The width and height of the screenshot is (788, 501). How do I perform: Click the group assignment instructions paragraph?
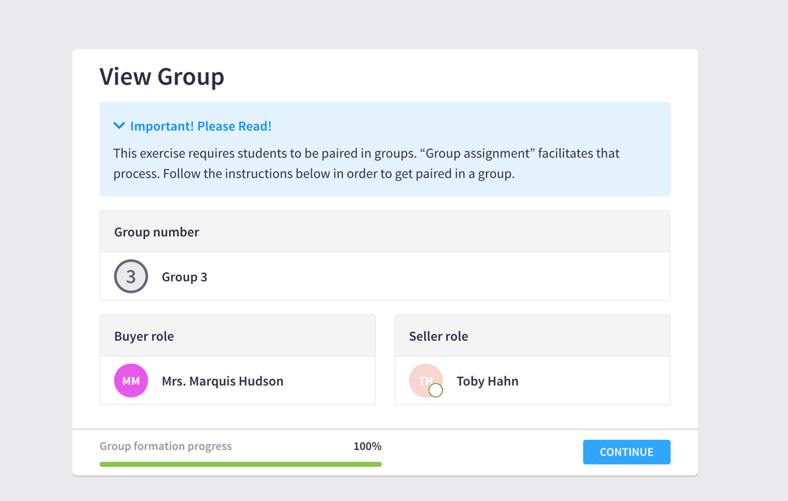tap(366, 164)
